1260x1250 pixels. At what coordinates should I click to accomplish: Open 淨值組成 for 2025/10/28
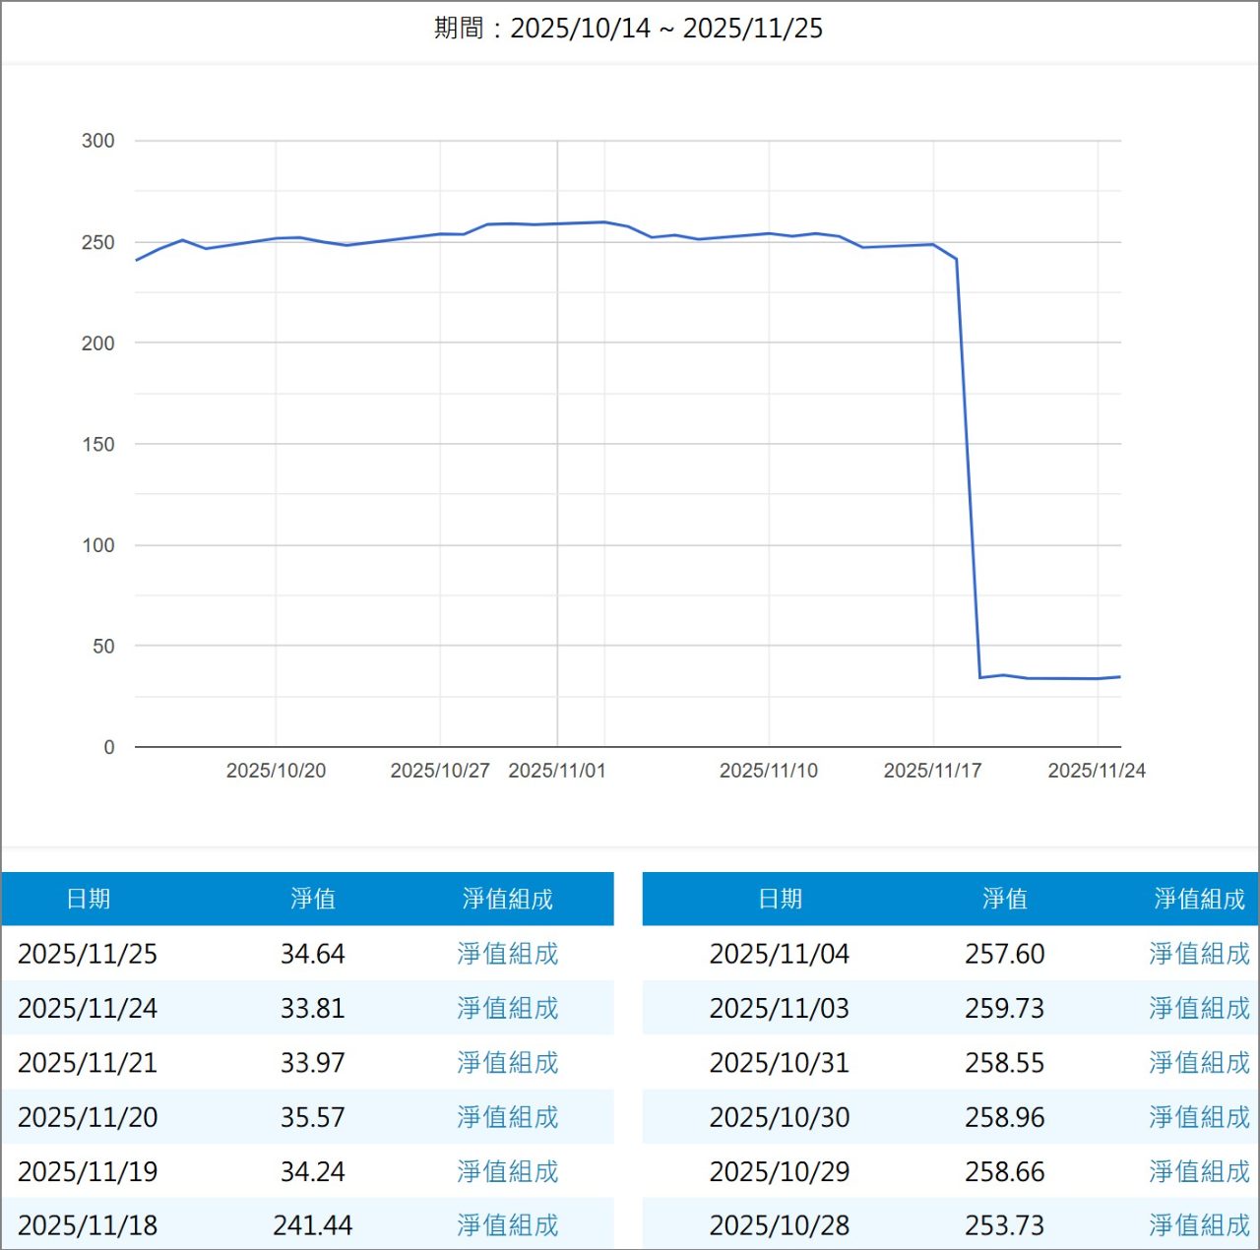[x=1198, y=1225]
